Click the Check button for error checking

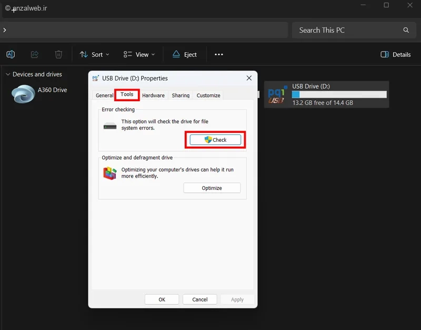pos(215,140)
